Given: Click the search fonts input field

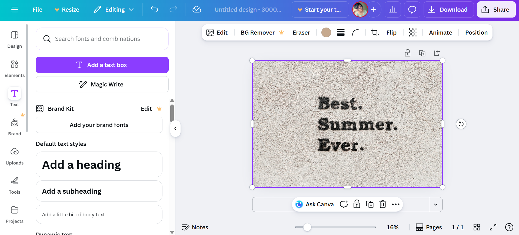Looking at the screenshot, I should pos(102,39).
